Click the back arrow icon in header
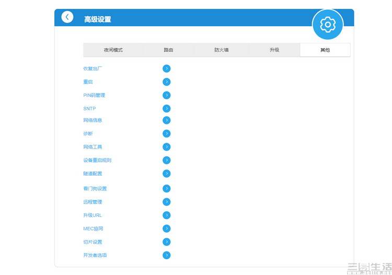 click(67, 17)
